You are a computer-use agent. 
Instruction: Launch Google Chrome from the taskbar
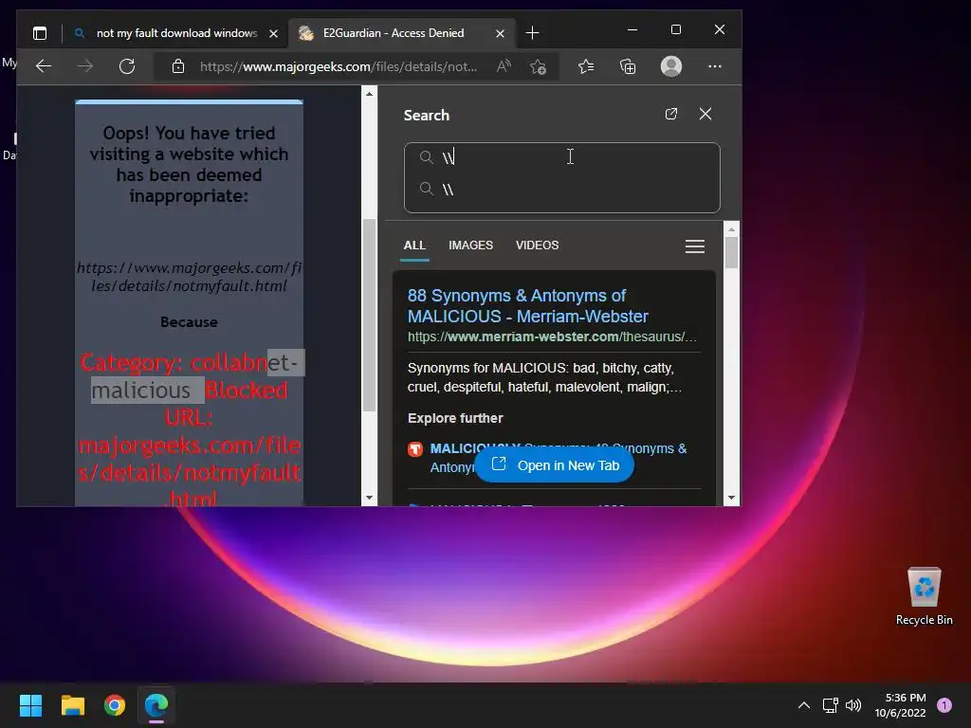115,705
